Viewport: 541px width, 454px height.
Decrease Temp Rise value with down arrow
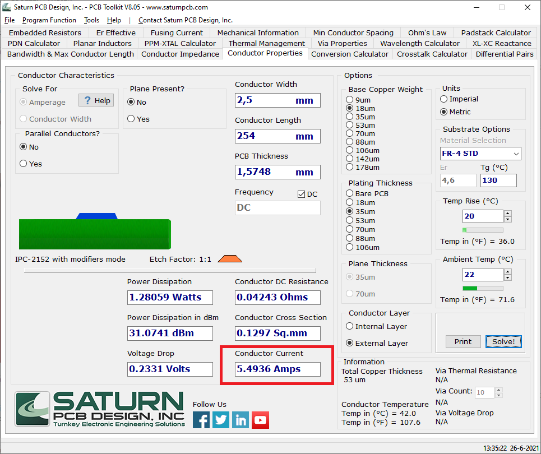click(x=507, y=219)
